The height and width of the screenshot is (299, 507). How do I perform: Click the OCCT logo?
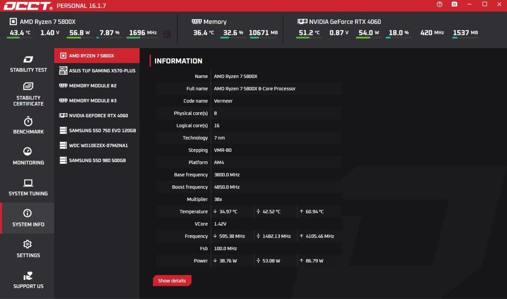point(28,6)
